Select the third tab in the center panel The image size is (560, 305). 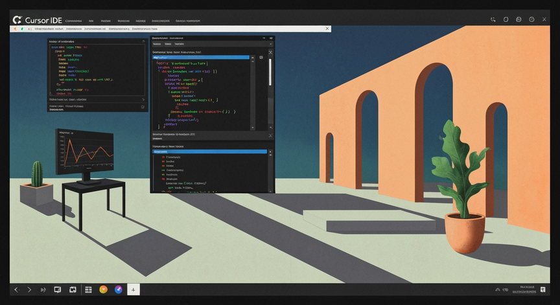tap(180, 44)
